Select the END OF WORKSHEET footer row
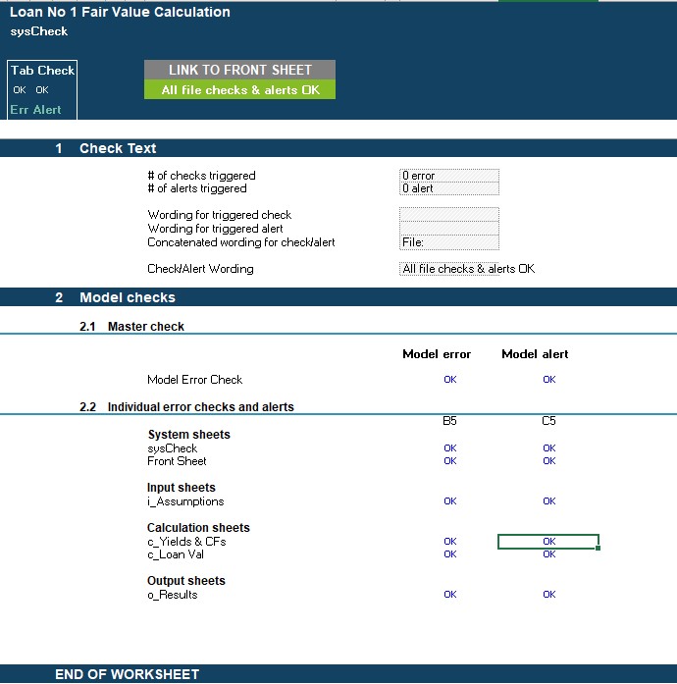677x684 pixels. pyautogui.click(x=338, y=674)
